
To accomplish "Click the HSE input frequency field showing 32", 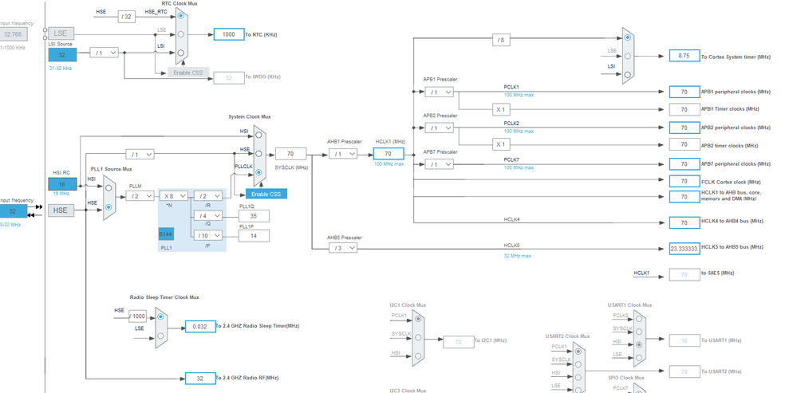I will coord(14,210).
